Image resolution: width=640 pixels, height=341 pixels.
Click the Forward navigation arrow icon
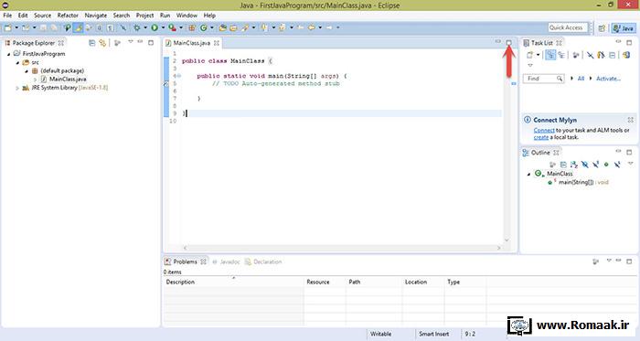pyautogui.click(x=329, y=27)
